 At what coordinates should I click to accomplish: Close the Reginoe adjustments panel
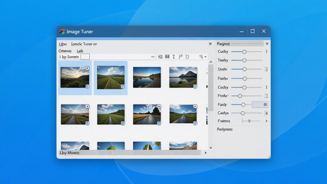coord(267,44)
